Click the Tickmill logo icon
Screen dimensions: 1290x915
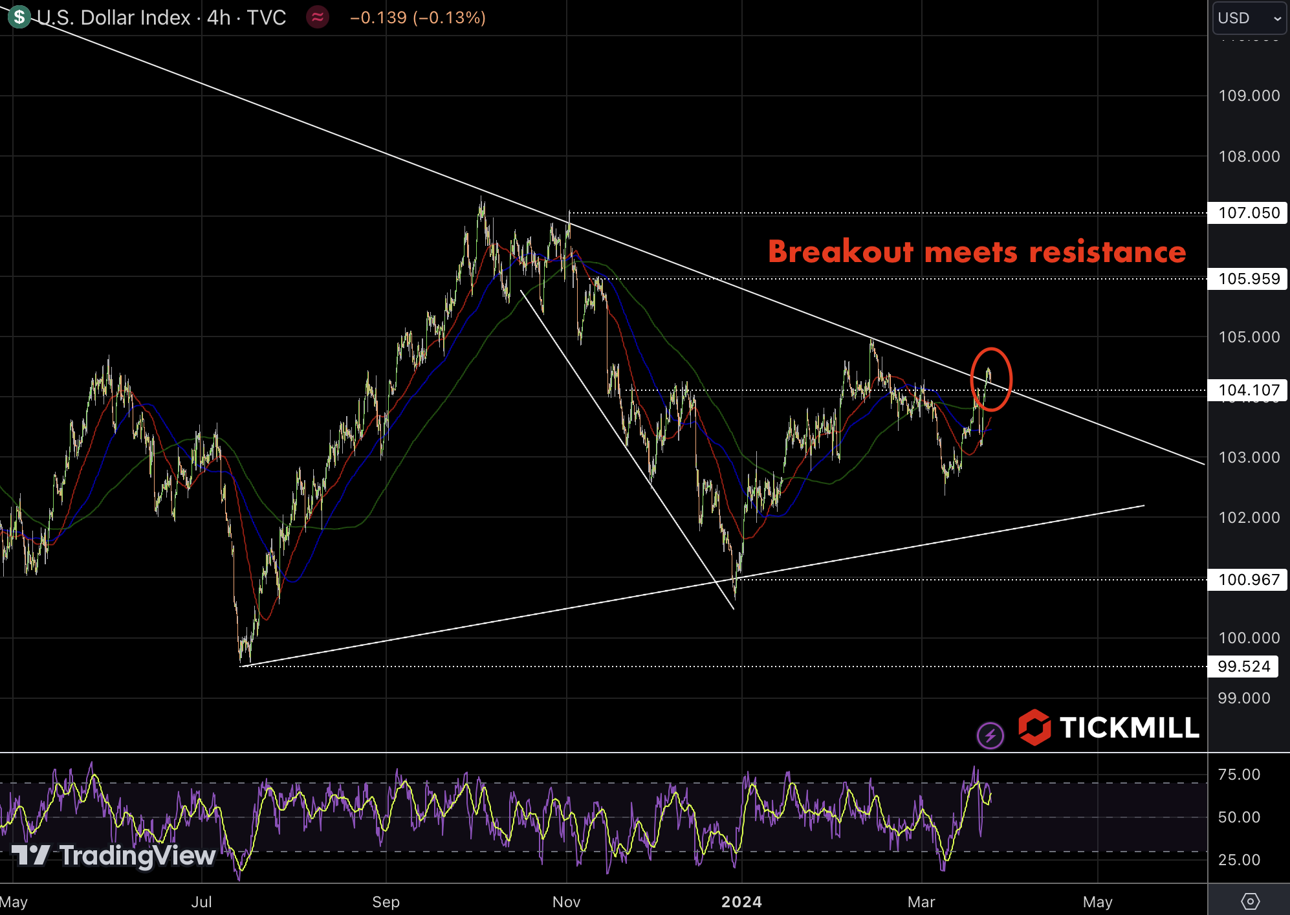click(1034, 727)
